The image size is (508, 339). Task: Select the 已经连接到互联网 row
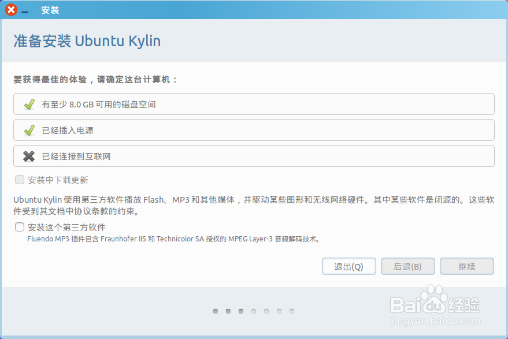pos(254,156)
